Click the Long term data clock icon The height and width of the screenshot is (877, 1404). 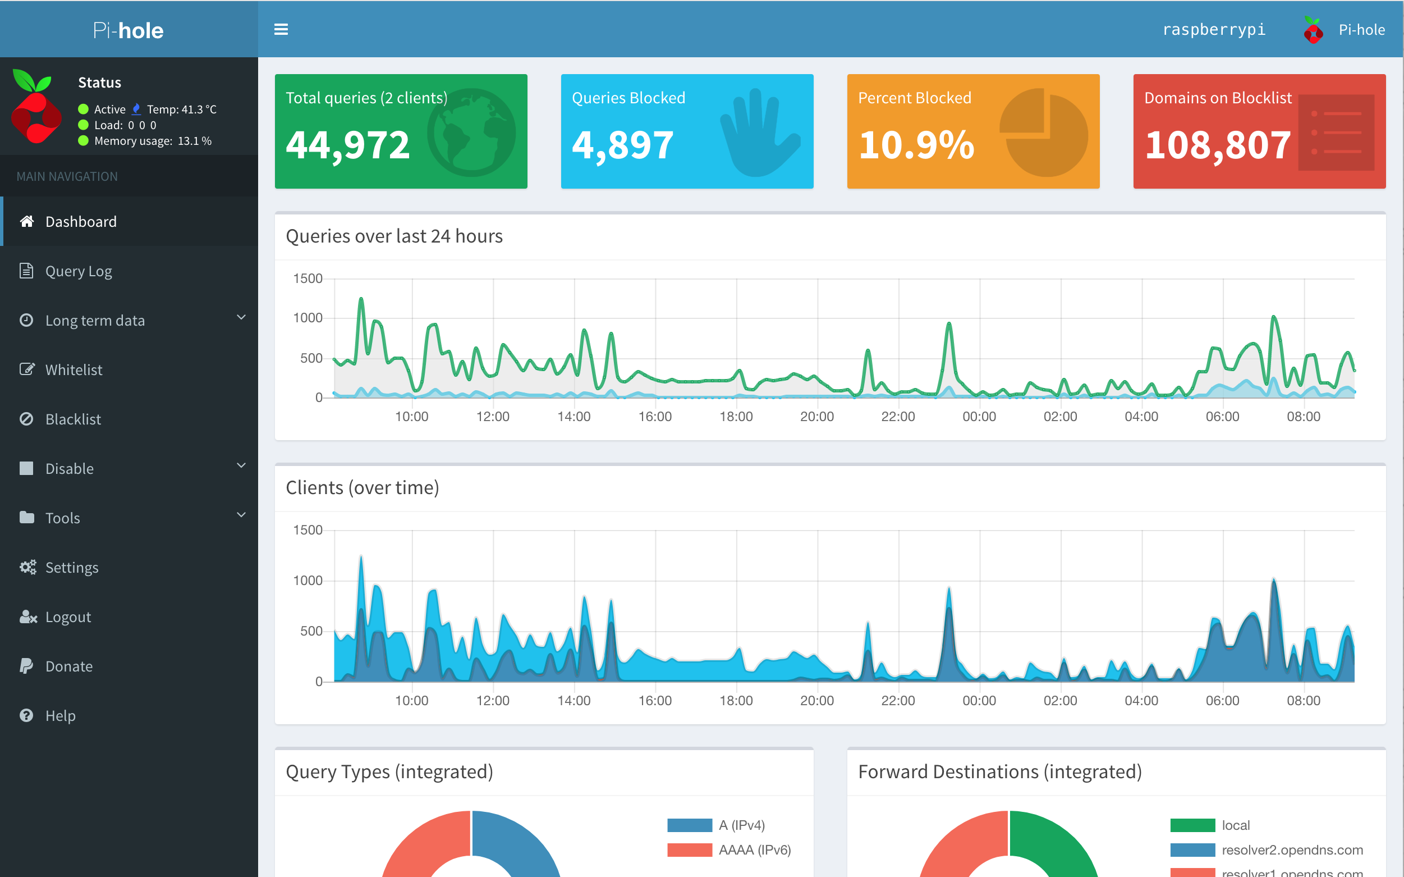[x=26, y=319]
